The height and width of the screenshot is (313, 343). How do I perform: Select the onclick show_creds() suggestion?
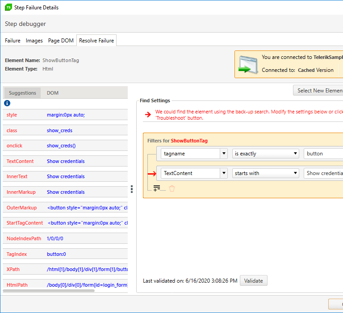tap(65, 146)
